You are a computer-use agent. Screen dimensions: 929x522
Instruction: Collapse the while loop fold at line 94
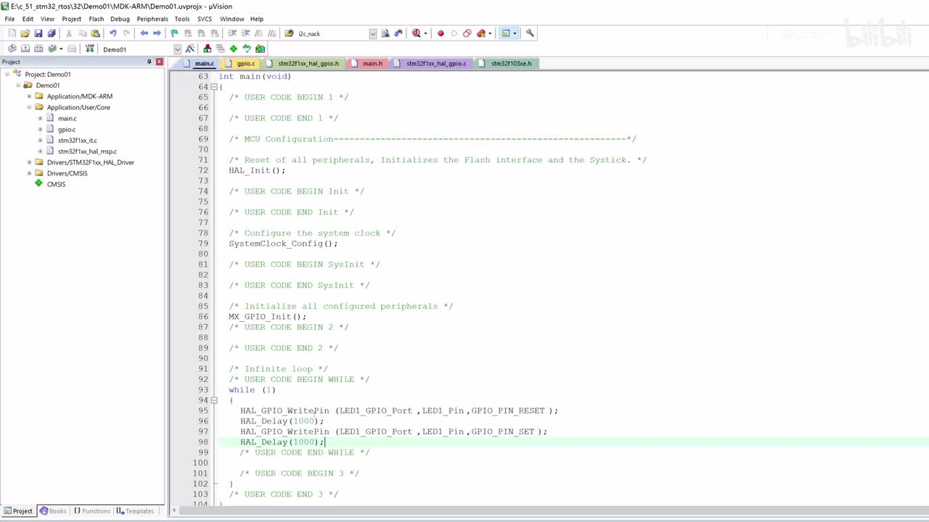213,400
